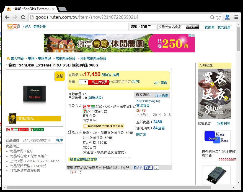Click the Facebook 分享 share button
The width and height of the screenshot is (243, 192).
138,167
